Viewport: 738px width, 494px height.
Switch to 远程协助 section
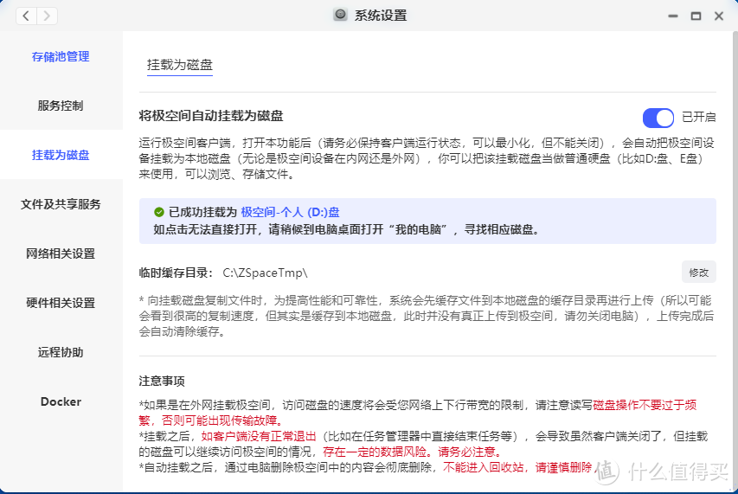point(61,352)
